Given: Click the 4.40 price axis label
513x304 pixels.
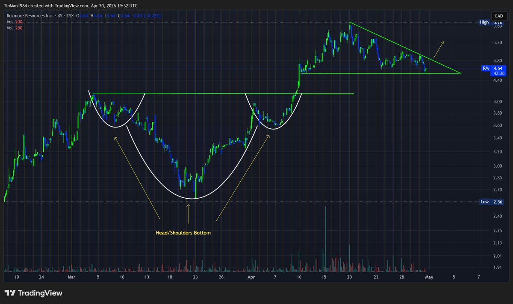Looking at the screenshot, I should pos(498,81).
